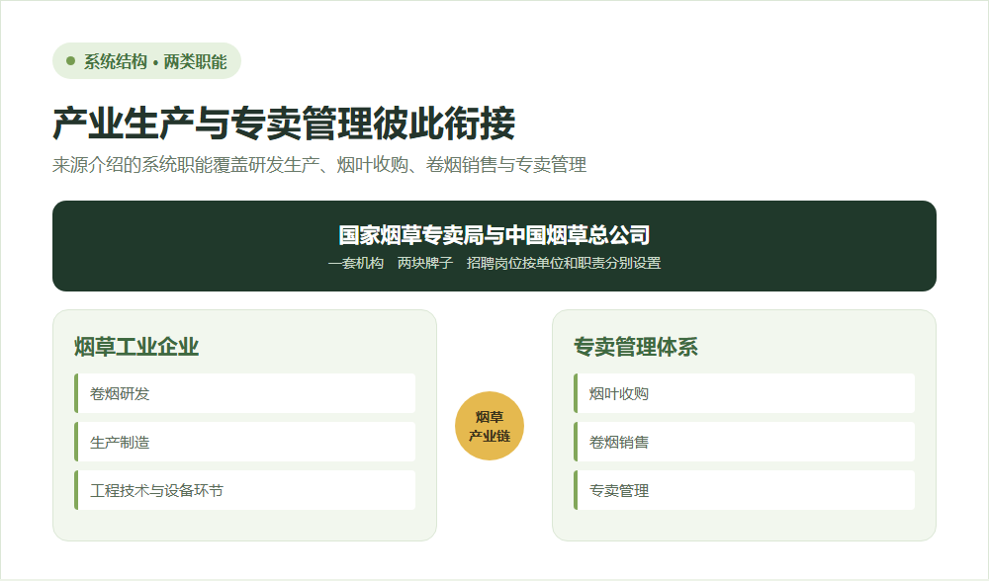Screen dimensions: 989x581
Task: Select the 卷烟销售 item
Action: pyautogui.click(x=745, y=442)
